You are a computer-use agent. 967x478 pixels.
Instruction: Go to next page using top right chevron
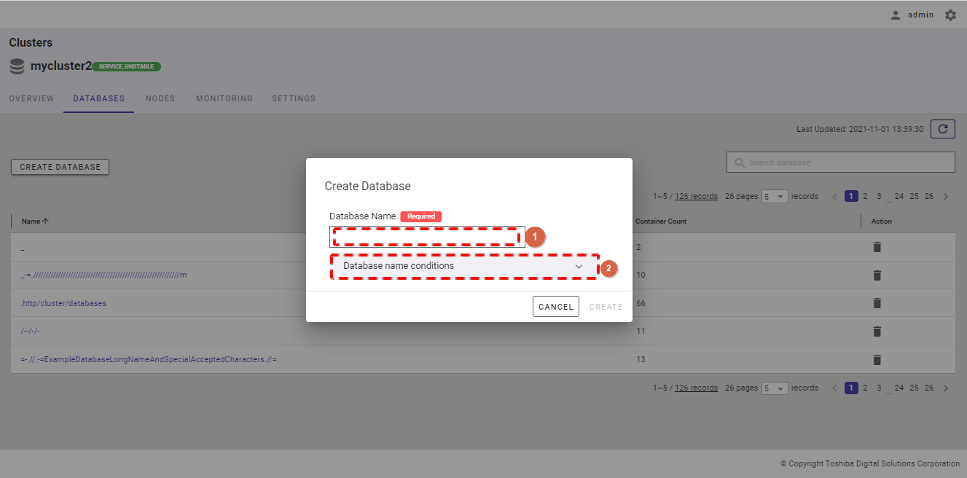[x=946, y=197]
